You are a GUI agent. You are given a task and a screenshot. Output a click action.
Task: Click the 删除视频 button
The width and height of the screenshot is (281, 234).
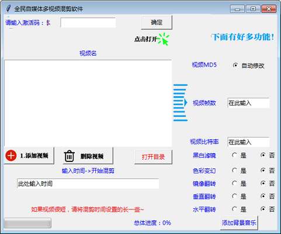coord(88,156)
